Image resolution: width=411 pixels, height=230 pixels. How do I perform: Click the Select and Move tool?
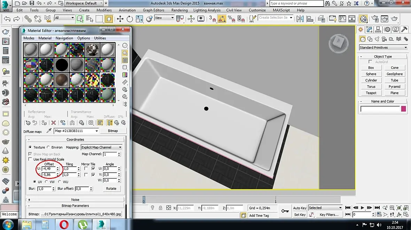tap(120, 19)
